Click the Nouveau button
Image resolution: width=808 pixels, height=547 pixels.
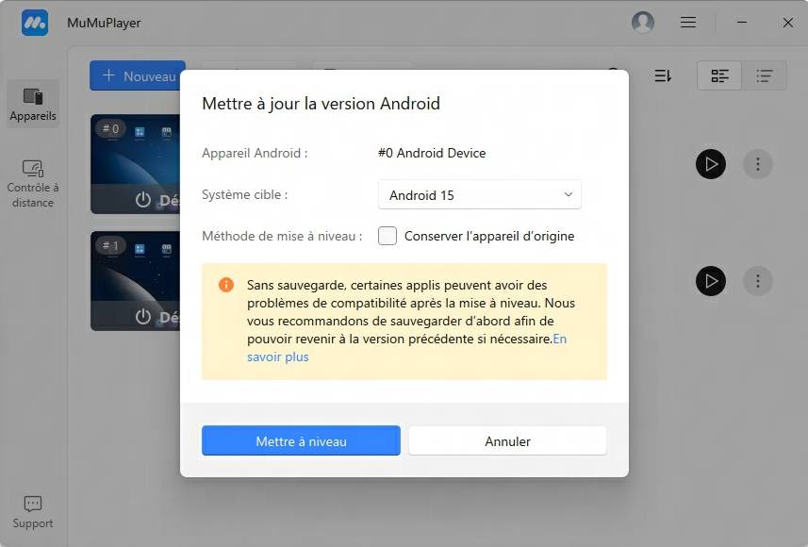(x=138, y=75)
